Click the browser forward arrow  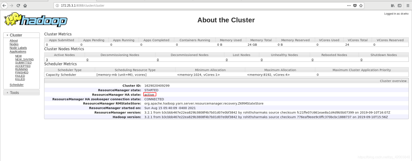12,5
